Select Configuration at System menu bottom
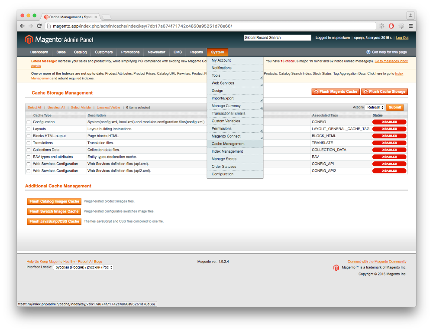Image resolution: width=433 pixels, height=331 pixels. (235, 174)
